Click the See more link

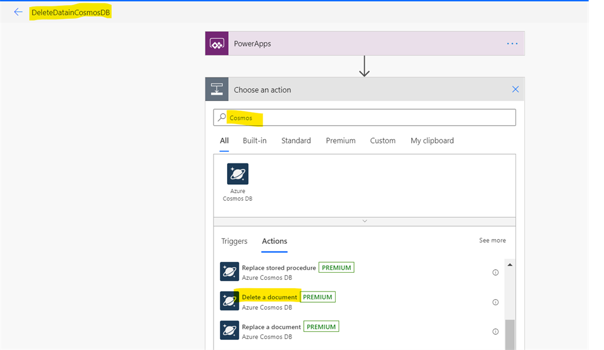click(x=493, y=240)
